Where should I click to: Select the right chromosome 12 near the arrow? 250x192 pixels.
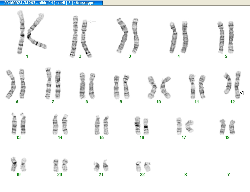[x=238, y=85]
